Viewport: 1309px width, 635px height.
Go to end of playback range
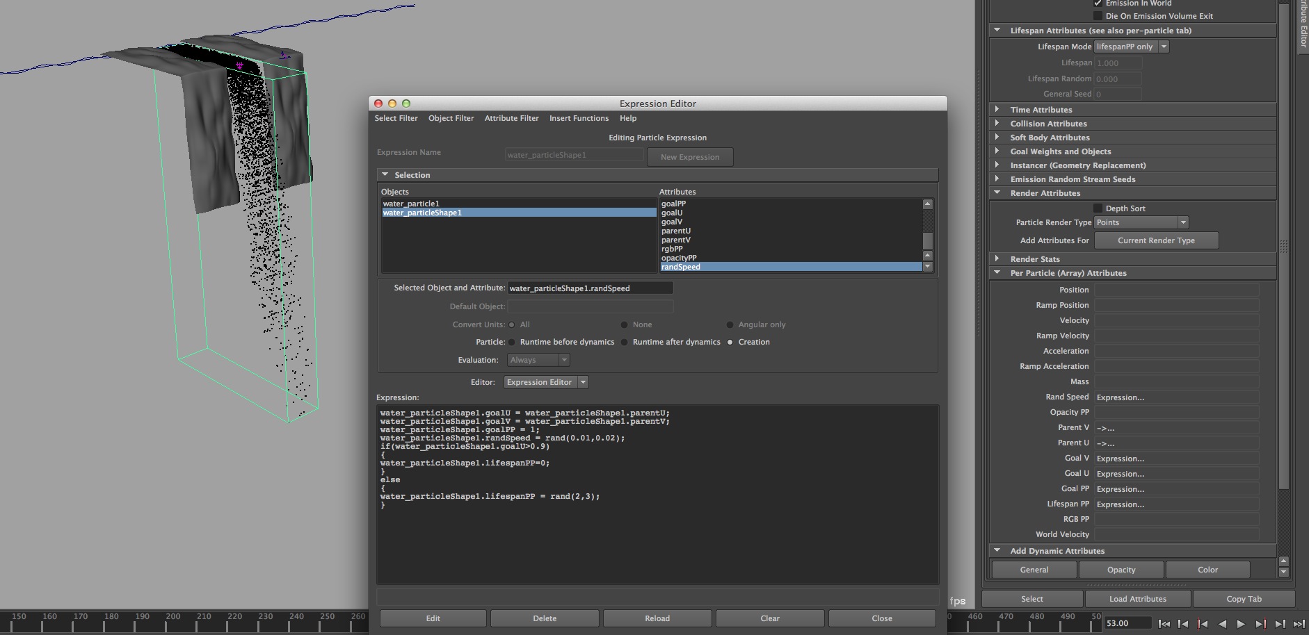pos(1299,624)
